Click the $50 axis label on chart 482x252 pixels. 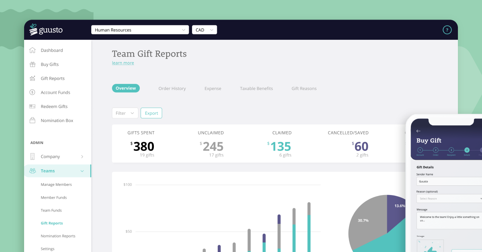pos(128,232)
